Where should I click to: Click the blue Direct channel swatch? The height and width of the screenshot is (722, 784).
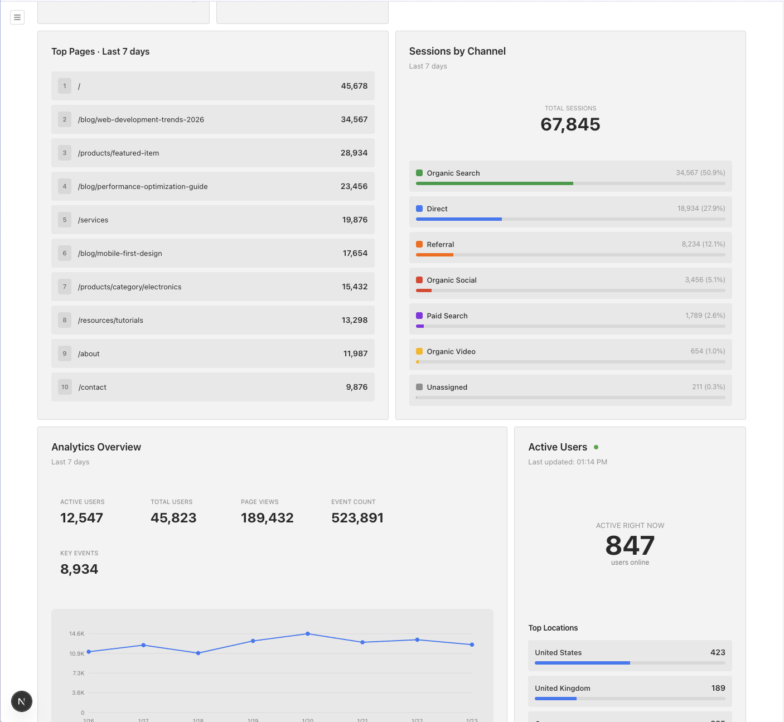(x=419, y=209)
